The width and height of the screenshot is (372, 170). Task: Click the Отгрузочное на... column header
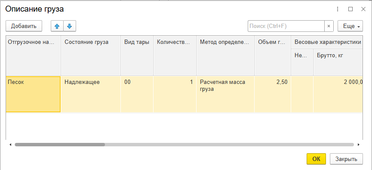[33, 56]
